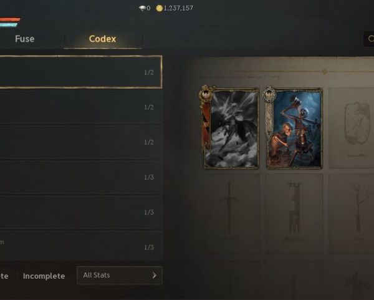Toggle the Incomplete filter
Viewport: 374px width, 300px height.
pos(44,276)
